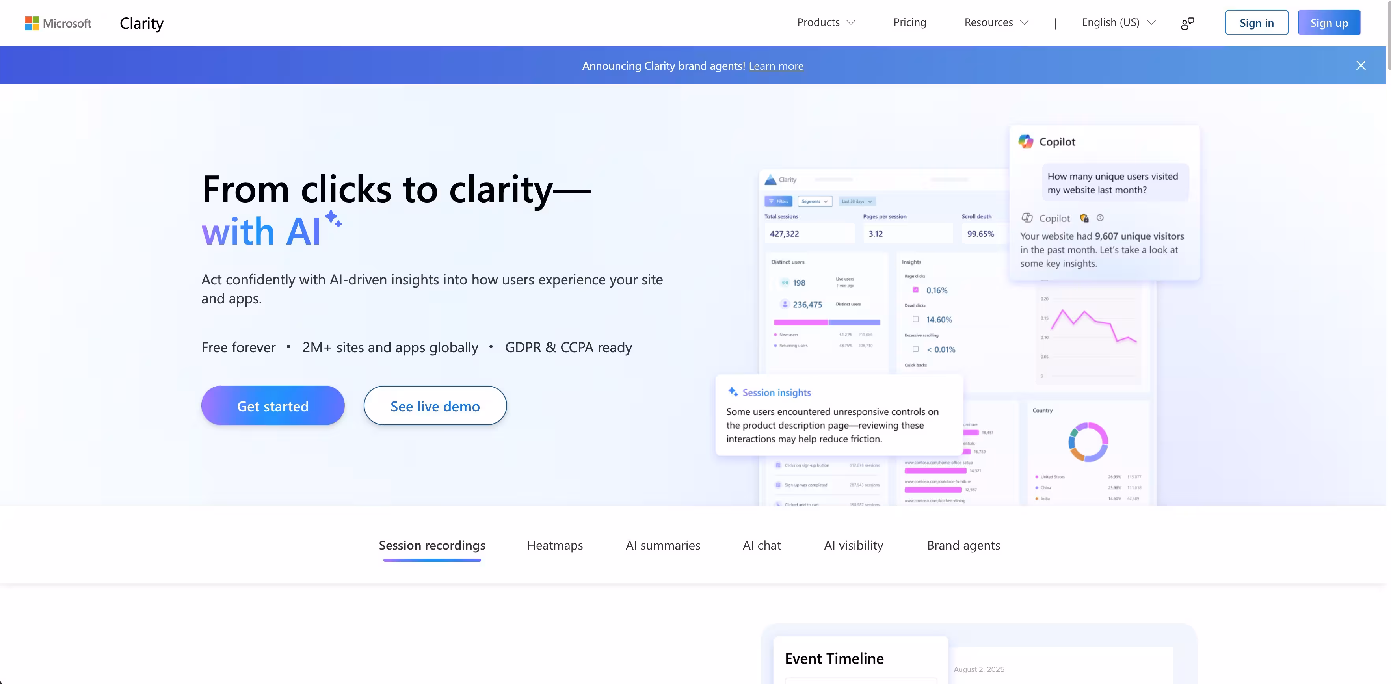Toggle the Dead clicks checkbox in Insights
Screen dimensions: 1391x684
click(x=915, y=319)
